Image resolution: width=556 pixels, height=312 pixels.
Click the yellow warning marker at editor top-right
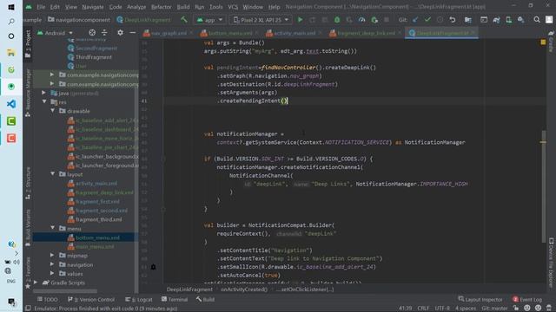pyautogui.click(x=543, y=42)
